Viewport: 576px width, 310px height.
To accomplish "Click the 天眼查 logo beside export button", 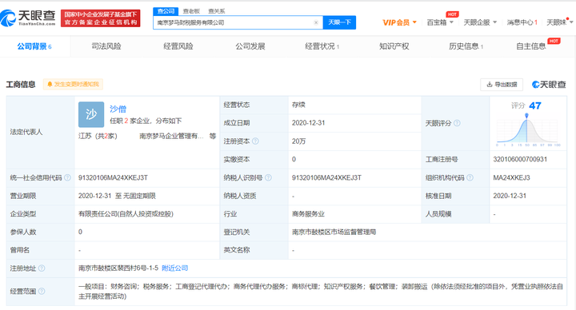I will (549, 85).
